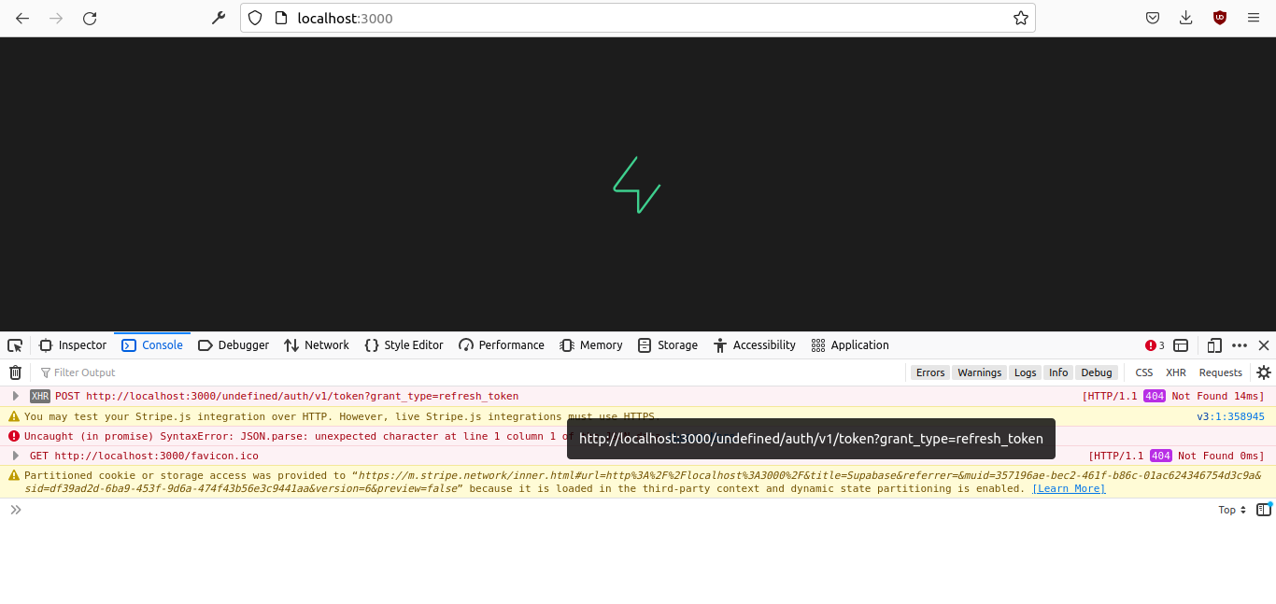
Task: Open the Memory tab
Action: (x=591, y=345)
